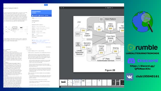Toggle the Hide Dependent claims switch
The width and height of the screenshot is (161, 91).
click(x=49, y=47)
